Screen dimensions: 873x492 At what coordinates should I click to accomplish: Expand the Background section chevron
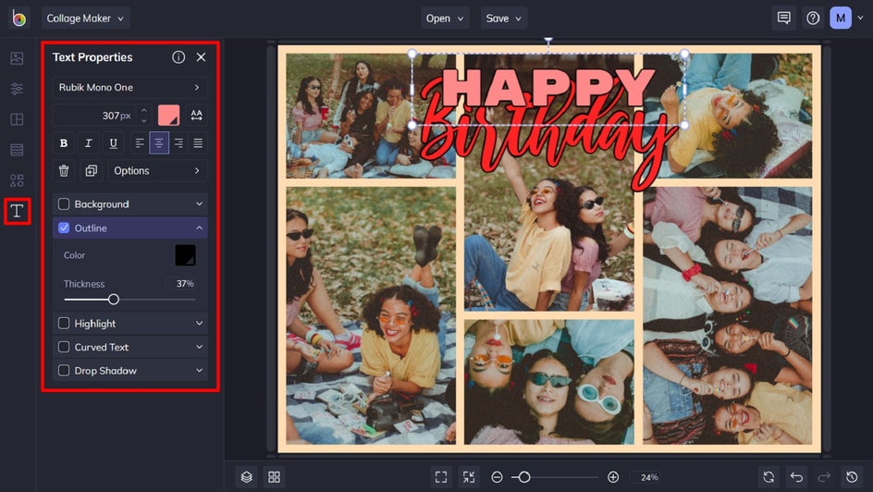pyautogui.click(x=199, y=204)
